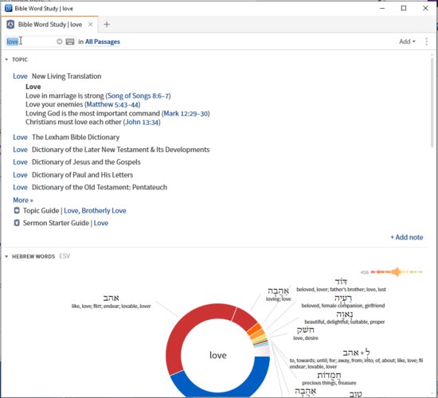Open John 13:34 reference
438x398 pixels.
(143, 122)
